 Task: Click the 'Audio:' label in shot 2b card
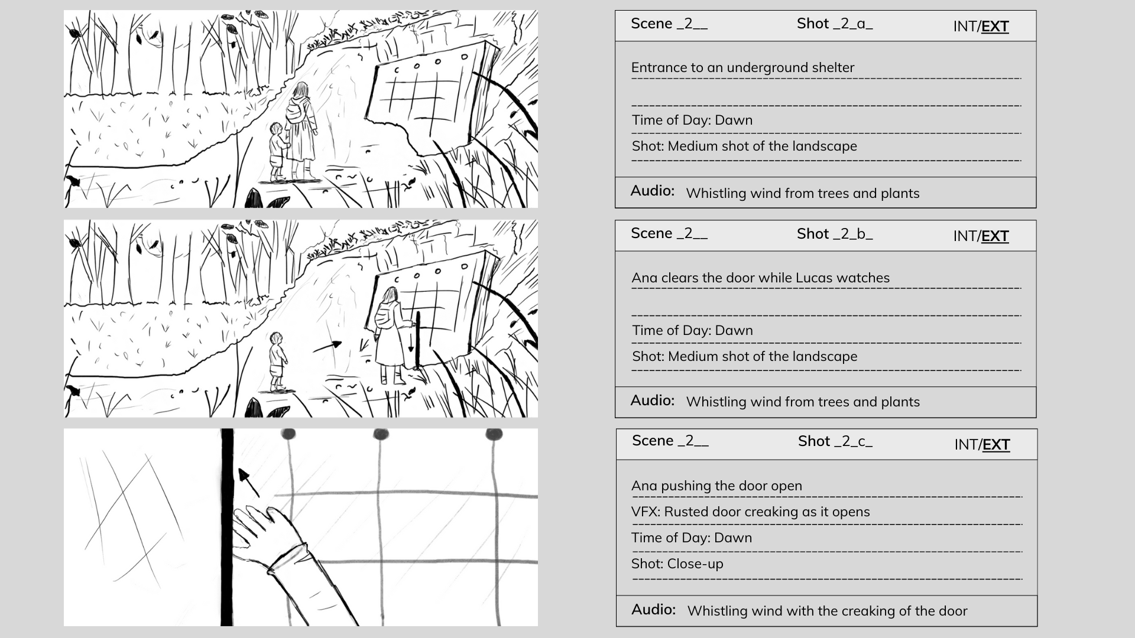pyautogui.click(x=653, y=401)
